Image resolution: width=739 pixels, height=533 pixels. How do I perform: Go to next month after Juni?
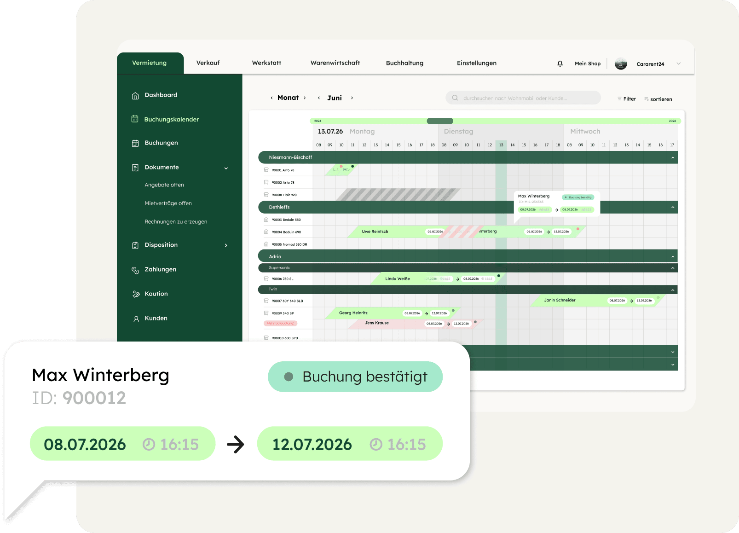tap(352, 98)
